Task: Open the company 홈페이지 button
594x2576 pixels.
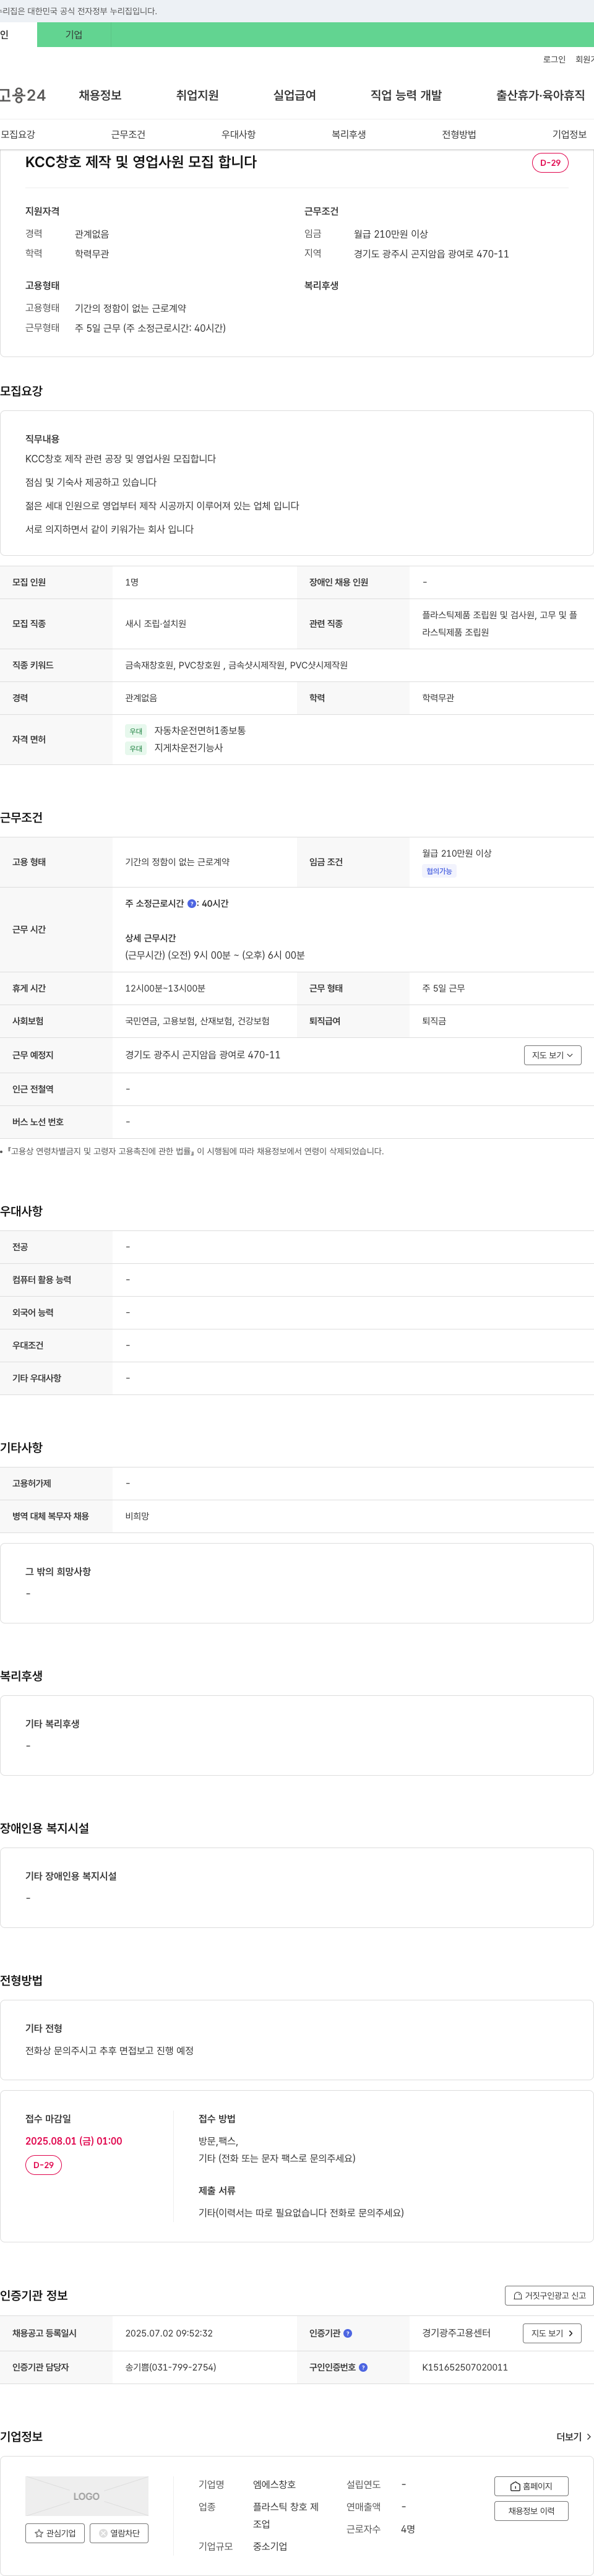Action: (x=531, y=2486)
